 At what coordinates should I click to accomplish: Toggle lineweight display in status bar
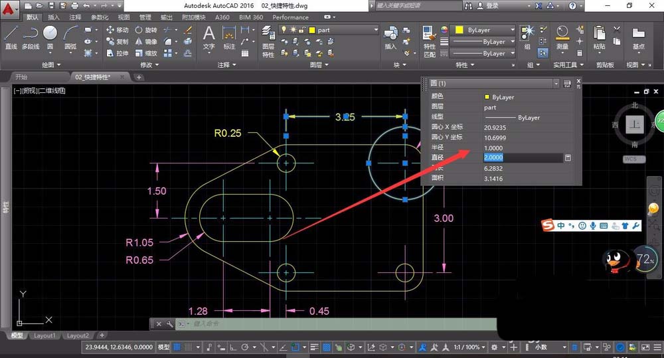click(314, 347)
